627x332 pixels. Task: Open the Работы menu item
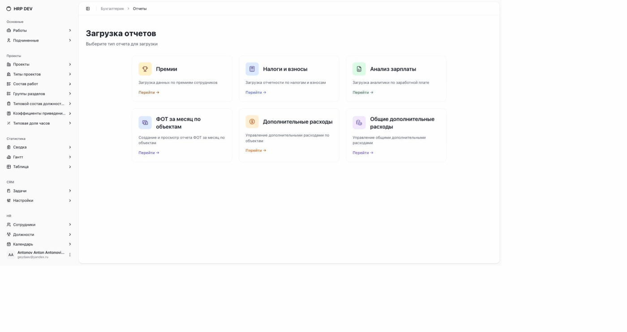point(39,30)
